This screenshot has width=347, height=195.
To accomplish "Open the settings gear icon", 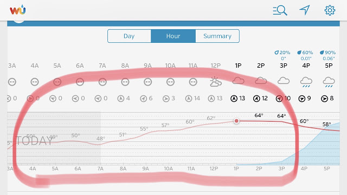I will tap(330, 10).
